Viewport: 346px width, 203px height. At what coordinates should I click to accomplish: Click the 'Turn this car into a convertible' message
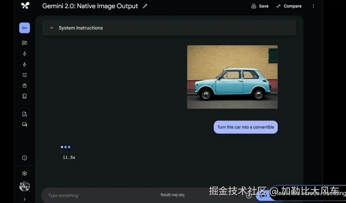[x=245, y=127]
